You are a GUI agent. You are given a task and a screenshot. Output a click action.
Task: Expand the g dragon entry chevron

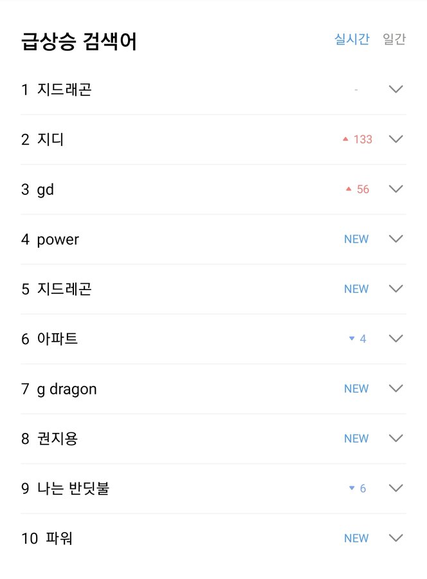click(x=395, y=388)
